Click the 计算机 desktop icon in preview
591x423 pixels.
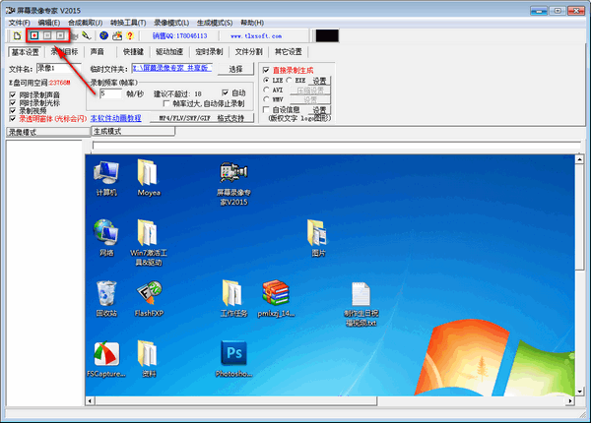click(106, 178)
